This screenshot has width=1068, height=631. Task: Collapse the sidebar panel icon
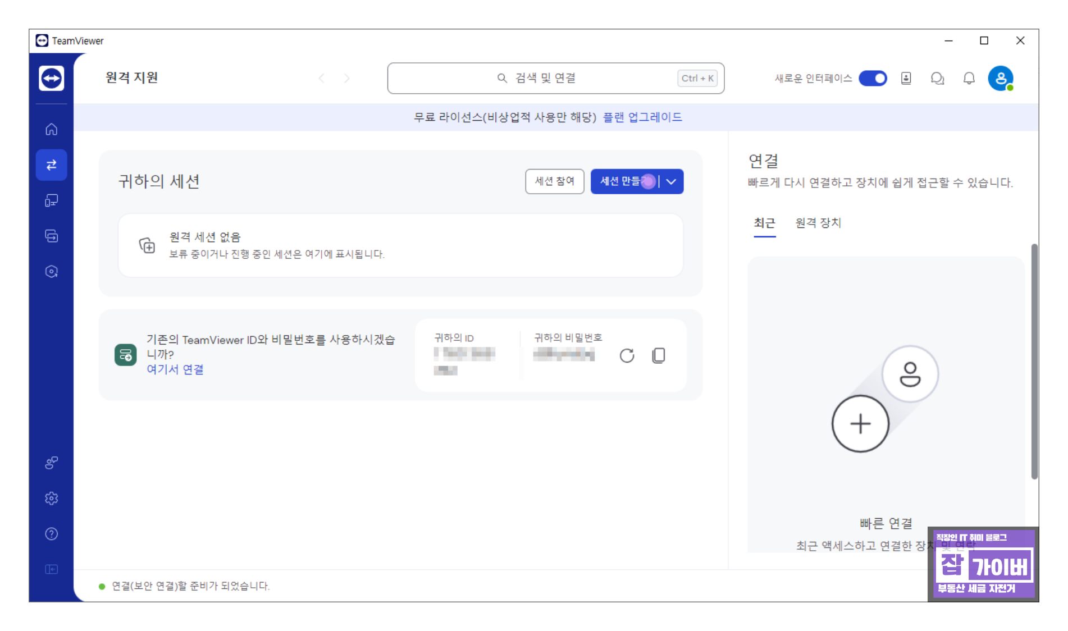[51, 569]
